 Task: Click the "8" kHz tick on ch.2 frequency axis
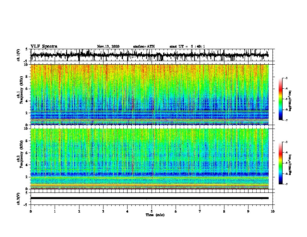coord(27,141)
